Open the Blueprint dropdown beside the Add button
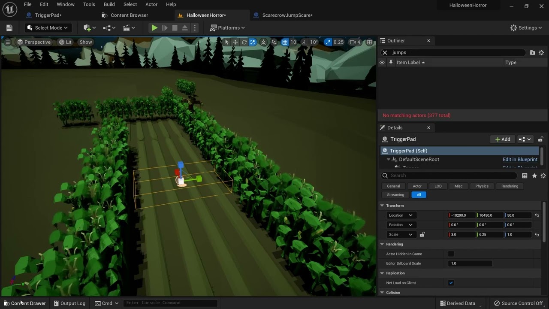 pyautogui.click(x=525, y=139)
